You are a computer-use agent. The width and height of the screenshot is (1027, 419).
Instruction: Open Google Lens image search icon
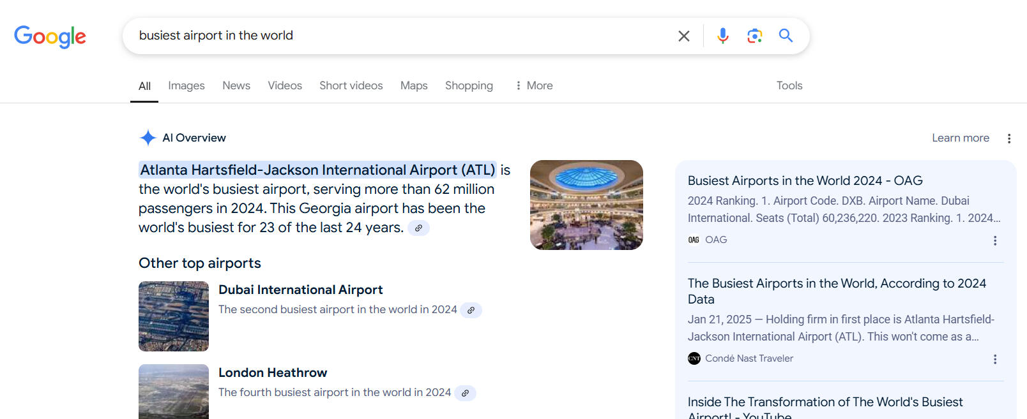pos(754,36)
